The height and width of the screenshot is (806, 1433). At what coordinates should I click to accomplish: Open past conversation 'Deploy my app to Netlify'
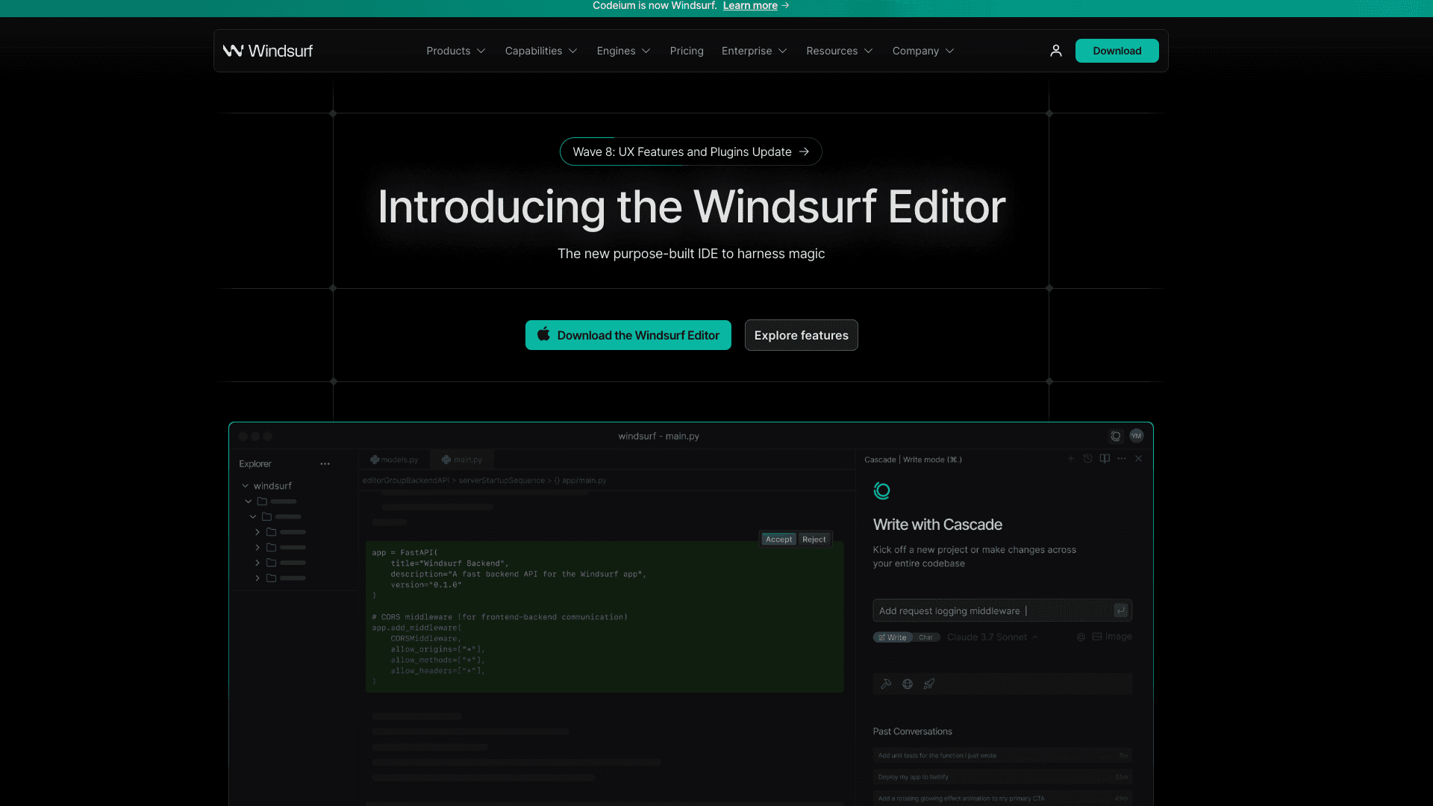tap(1002, 777)
